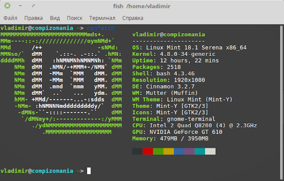Click the Linux Mint ASCII art logo
The height and width of the screenshot is (181, 284).
[61, 83]
